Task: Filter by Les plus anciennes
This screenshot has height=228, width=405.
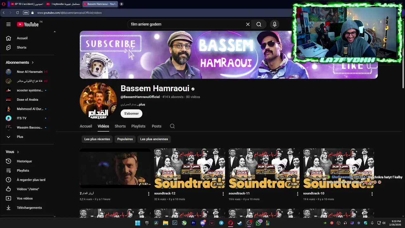Action: click(154, 139)
